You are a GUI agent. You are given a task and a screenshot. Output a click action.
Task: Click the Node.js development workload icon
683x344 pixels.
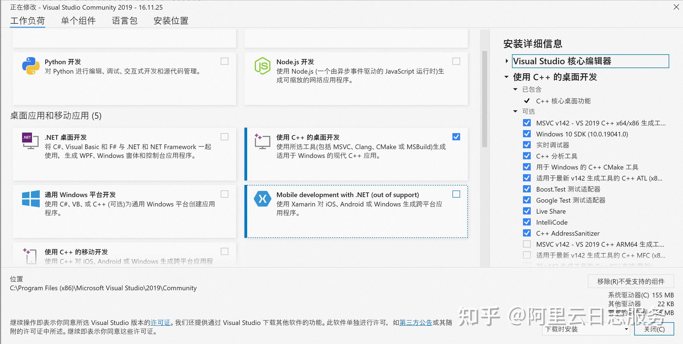pos(262,66)
